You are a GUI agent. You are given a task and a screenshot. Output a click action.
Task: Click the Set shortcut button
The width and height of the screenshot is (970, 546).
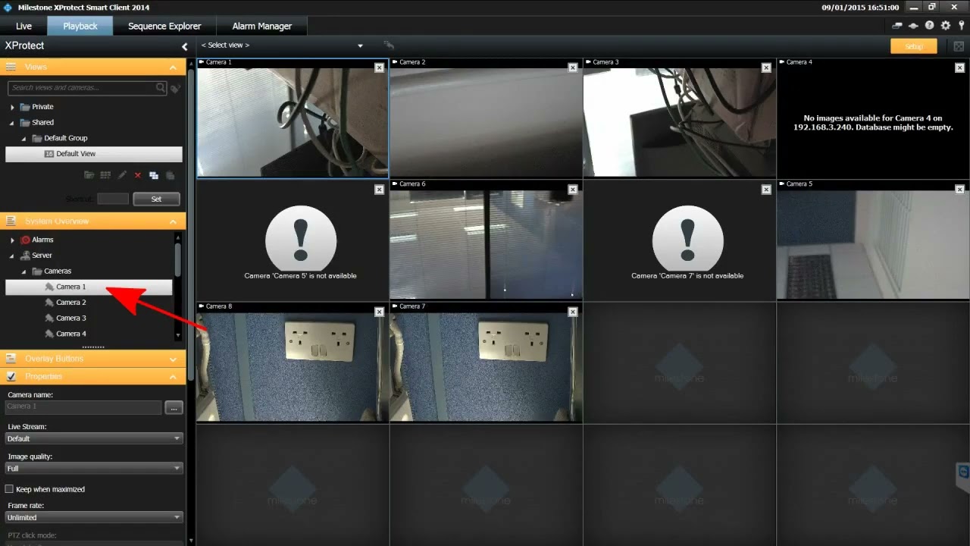tap(156, 199)
